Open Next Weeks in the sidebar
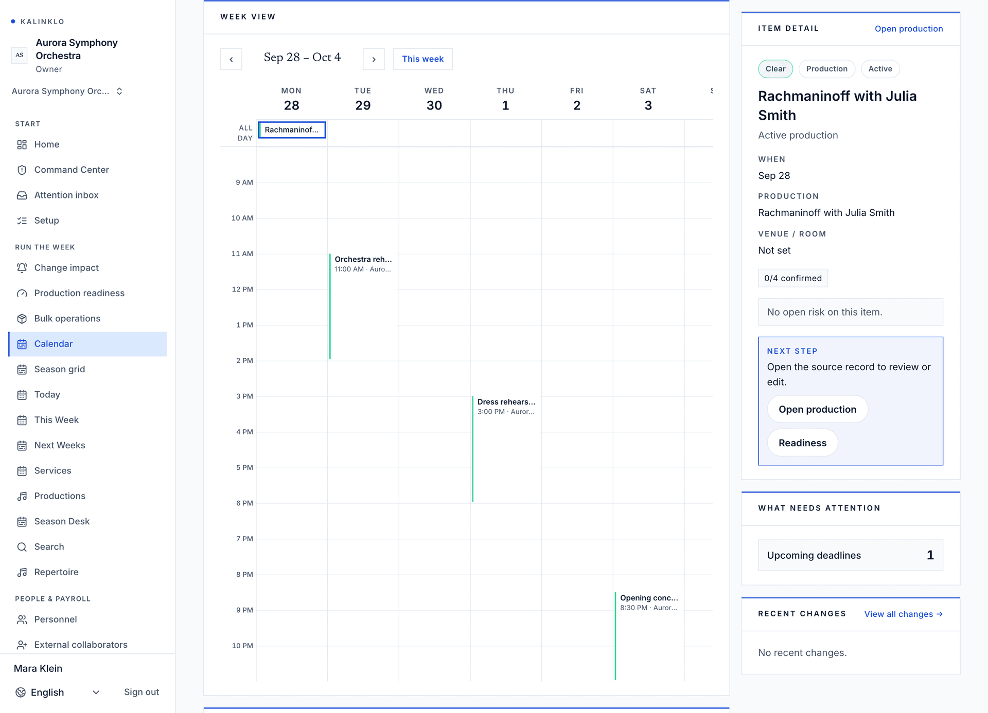The image size is (988, 713). click(x=87, y=445)
